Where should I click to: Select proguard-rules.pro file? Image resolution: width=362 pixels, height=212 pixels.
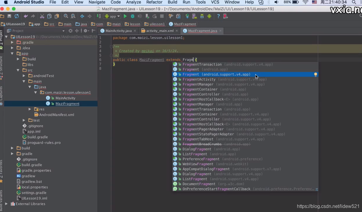(x=44, y=143)
